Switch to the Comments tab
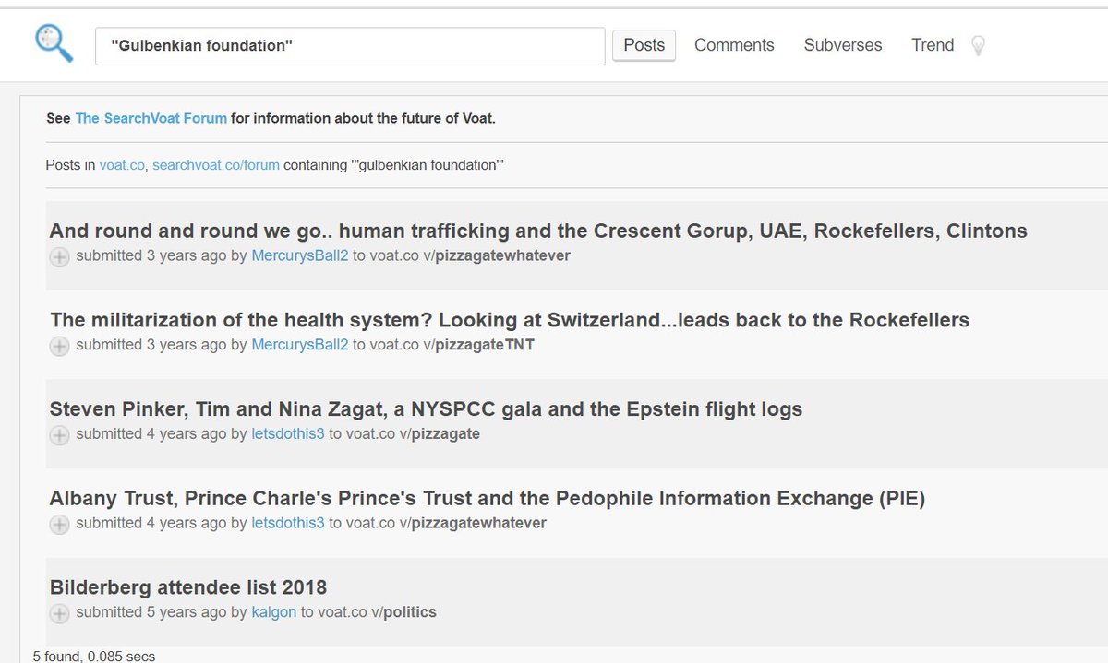 tap(734, 45)
